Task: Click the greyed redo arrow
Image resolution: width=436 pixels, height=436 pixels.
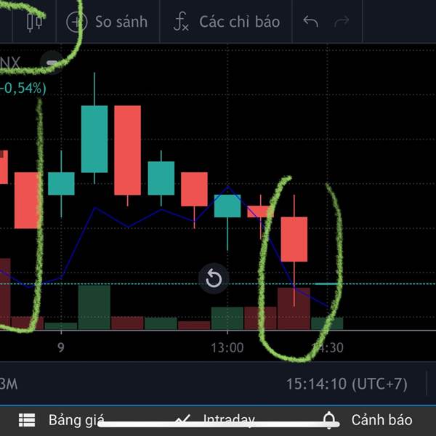Action: (x=342, y=22)
